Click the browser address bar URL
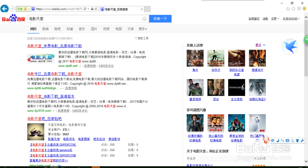Image resolution: width=308 pixels, height=168 pixels. (x=59, y=9)
